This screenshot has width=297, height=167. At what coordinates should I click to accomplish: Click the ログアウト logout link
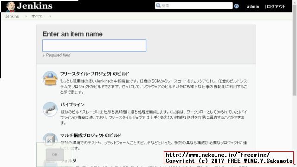pyautogui.click(x=276, y=6)
